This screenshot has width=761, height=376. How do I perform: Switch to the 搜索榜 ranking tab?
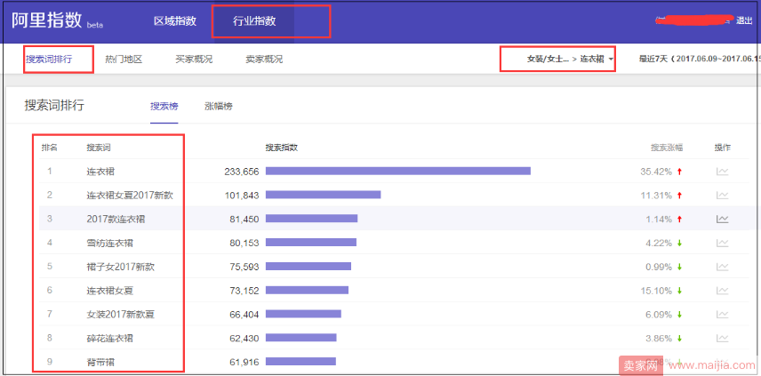click(164, 107)
